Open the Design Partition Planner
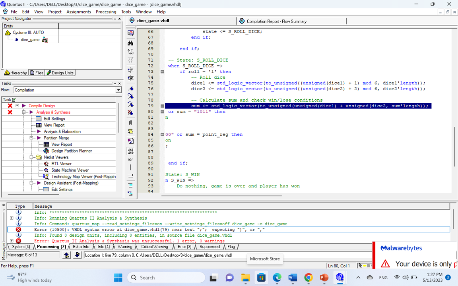The image size is (458, 286). 71,151
